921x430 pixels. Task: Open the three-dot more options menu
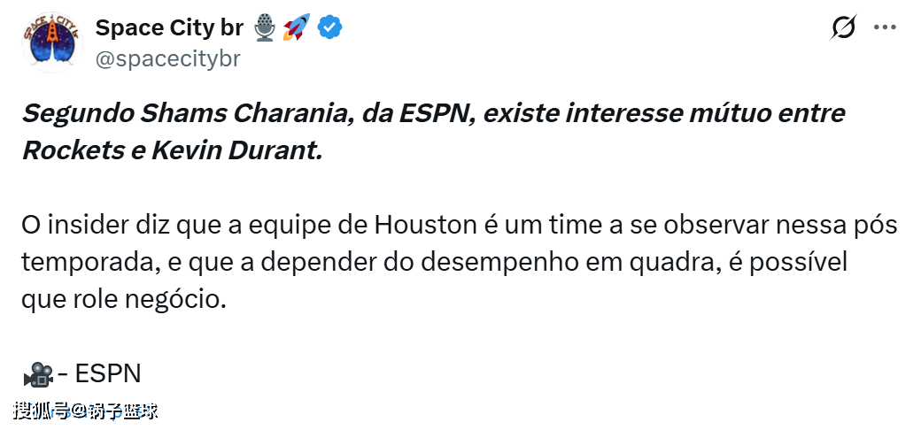coord(885,27)
